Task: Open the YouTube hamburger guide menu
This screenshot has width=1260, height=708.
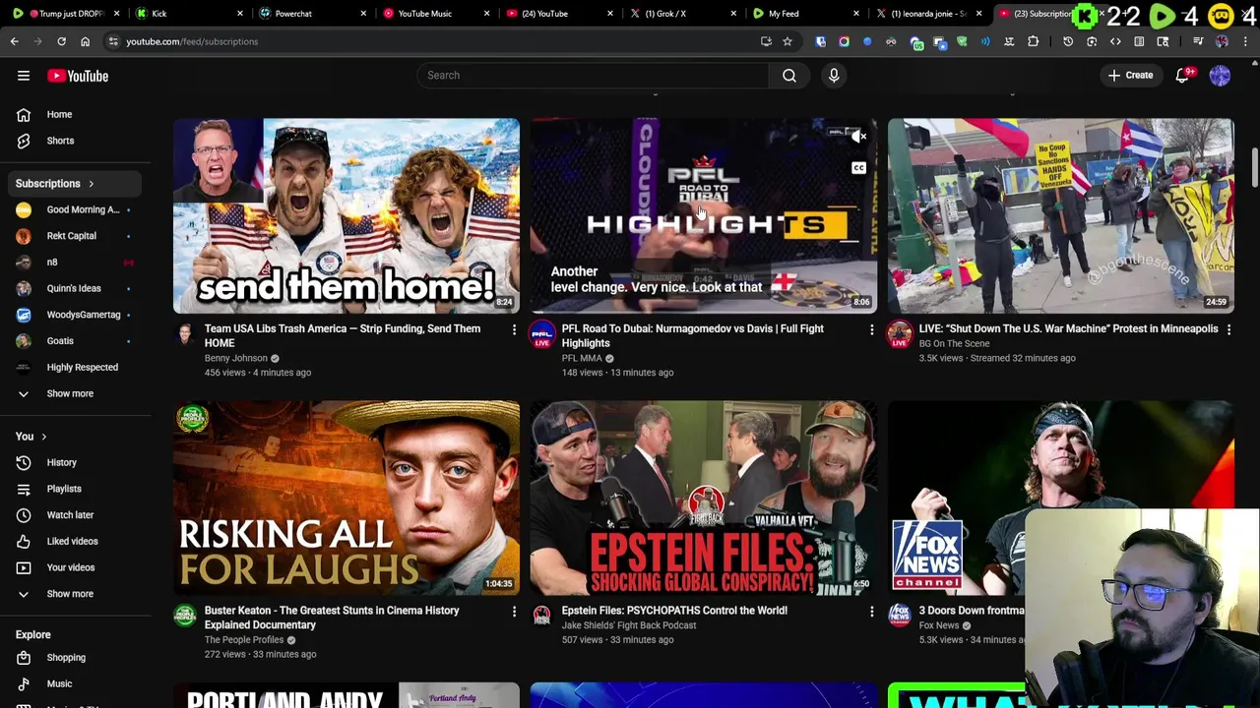Action: pyautogui.click(x=24, y=76)
